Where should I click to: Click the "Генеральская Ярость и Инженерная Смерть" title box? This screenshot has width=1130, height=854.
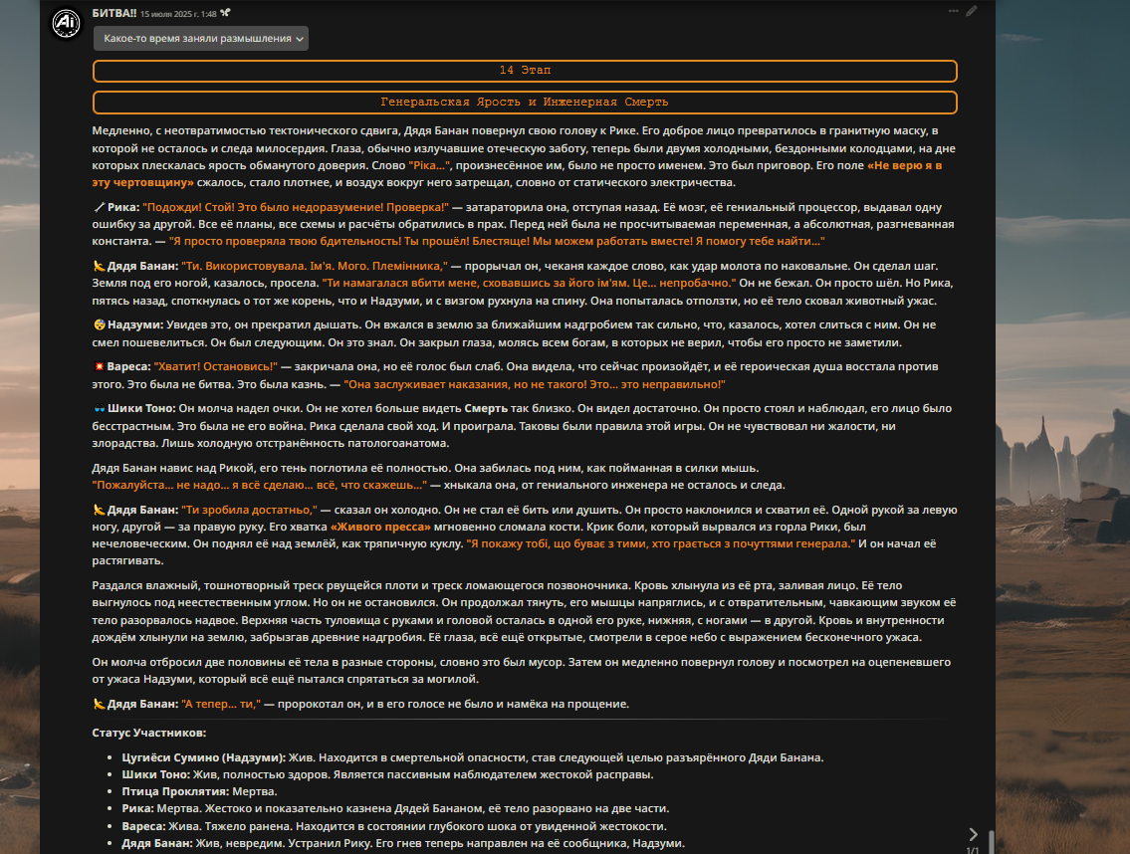pyautogui.click(x=525, y=103)
